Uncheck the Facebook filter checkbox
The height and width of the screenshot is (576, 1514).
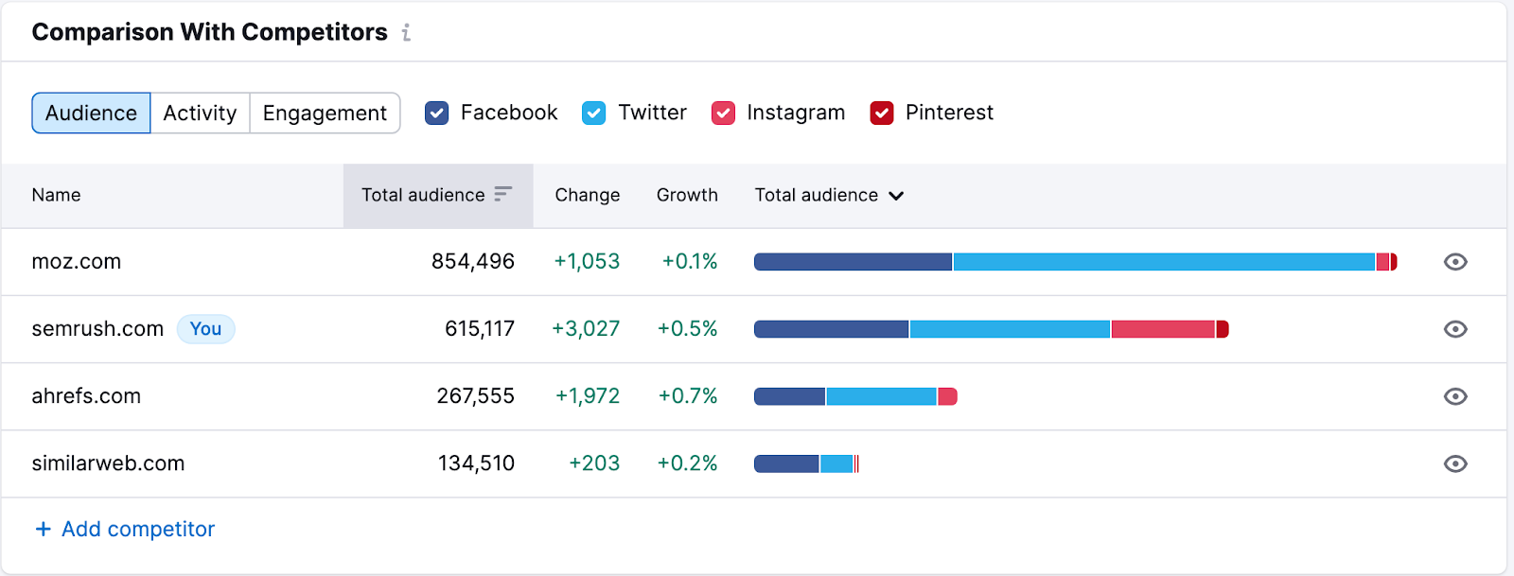[436, 113]
